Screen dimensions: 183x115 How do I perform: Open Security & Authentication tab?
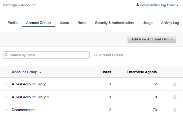point(114,23)
